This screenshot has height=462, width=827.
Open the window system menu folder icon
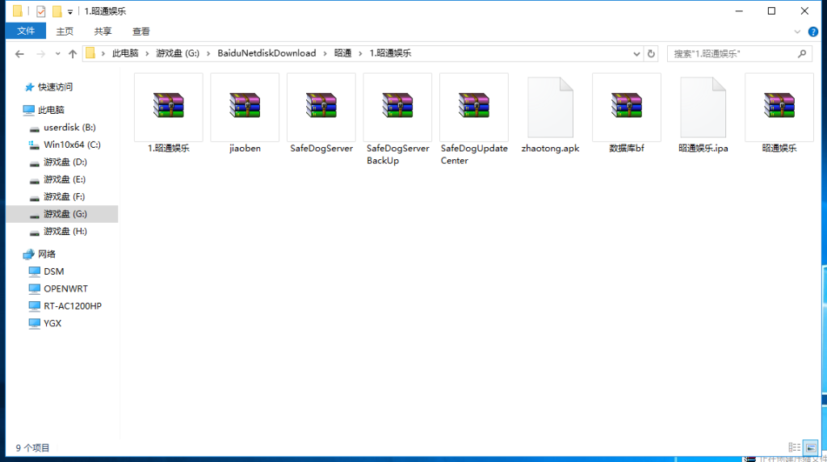pyautogui.click(x=18, y=11)
